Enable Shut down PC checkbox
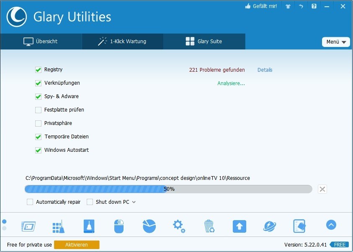 pyautogui.click(x=90, y=202)
